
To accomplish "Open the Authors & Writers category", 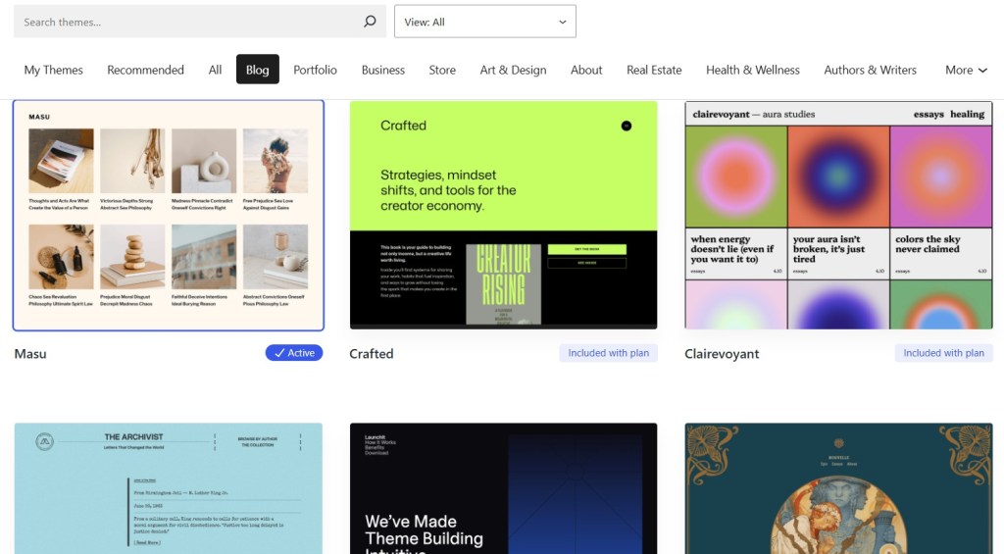I will [871, 70].
